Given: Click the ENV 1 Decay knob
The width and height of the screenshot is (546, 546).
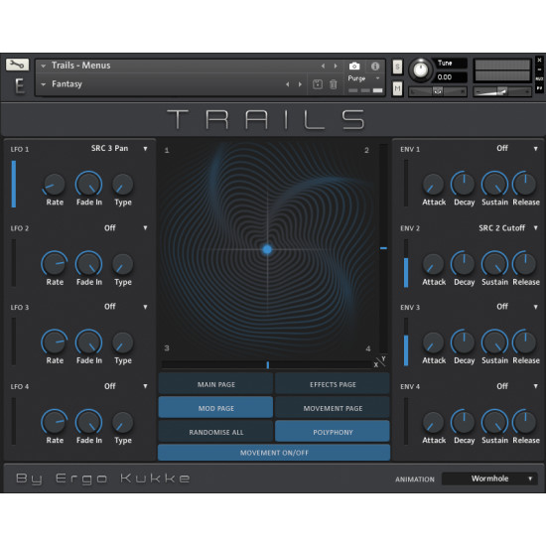Looking at the screenshot, I should tap(464, 184).
